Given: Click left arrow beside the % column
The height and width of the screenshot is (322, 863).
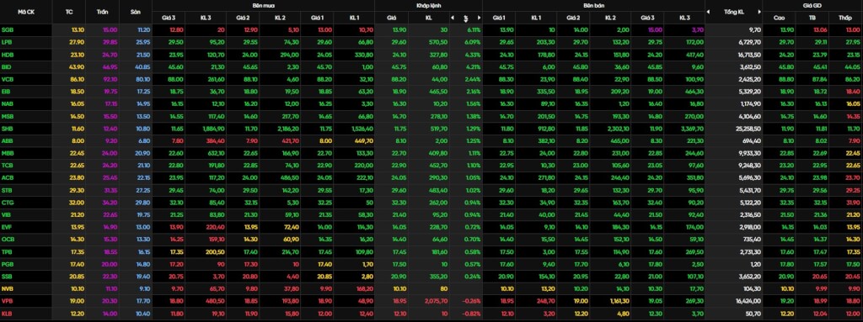Looking at the screenshot, I should pos(452,18).
